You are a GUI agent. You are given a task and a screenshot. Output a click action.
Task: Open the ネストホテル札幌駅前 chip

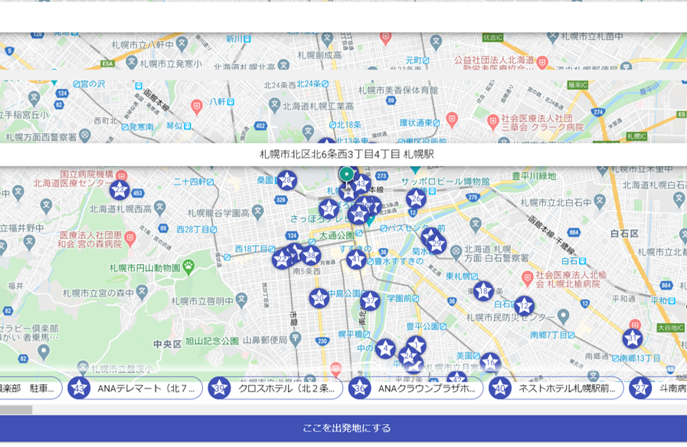555,388
